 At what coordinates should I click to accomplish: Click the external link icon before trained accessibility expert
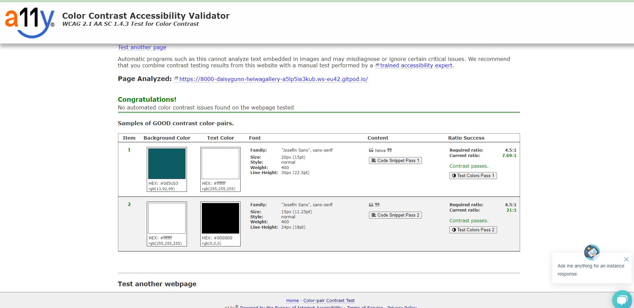pyautogui.click(x=377, y=65)
